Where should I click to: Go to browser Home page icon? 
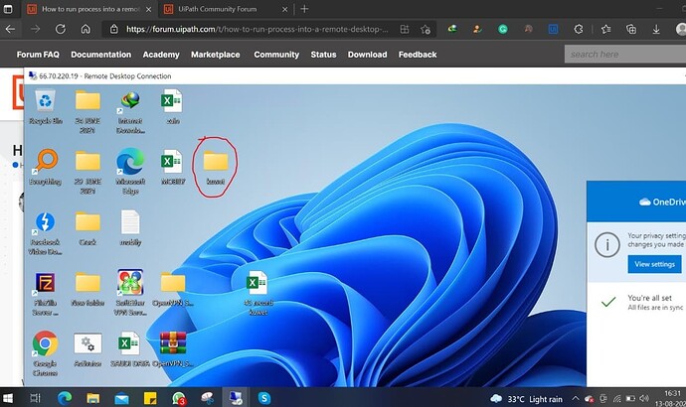pos(86,29)
